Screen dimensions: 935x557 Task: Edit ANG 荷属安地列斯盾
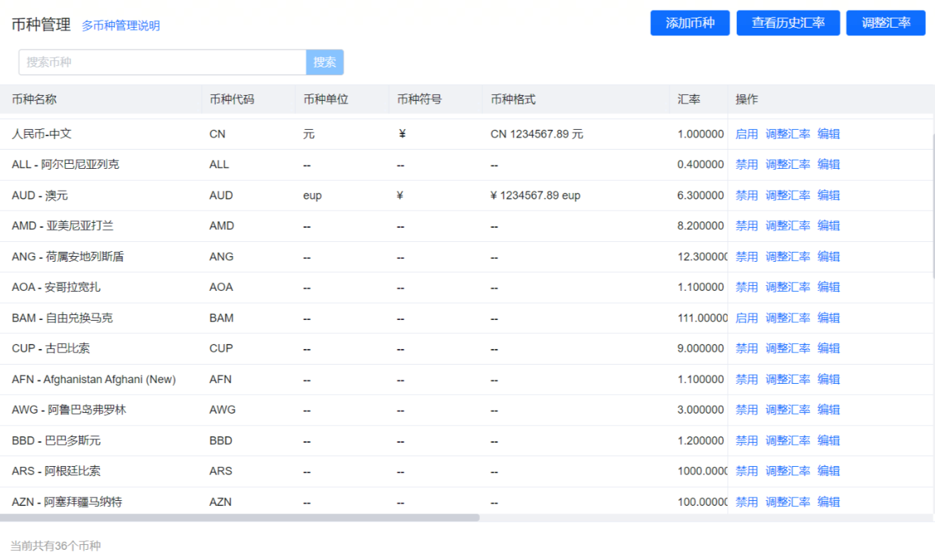tap(829, 256)
